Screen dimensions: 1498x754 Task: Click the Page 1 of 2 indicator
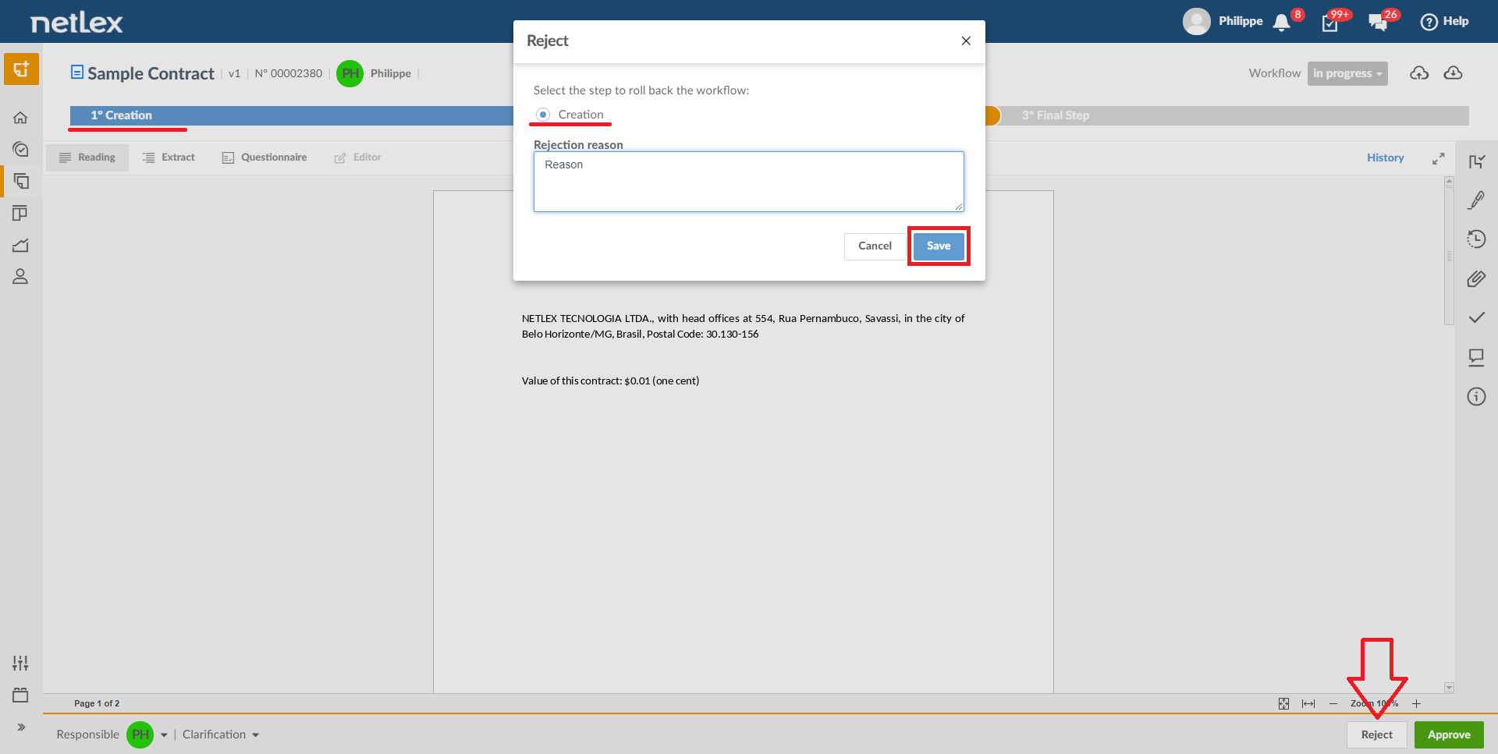point(97,703)
